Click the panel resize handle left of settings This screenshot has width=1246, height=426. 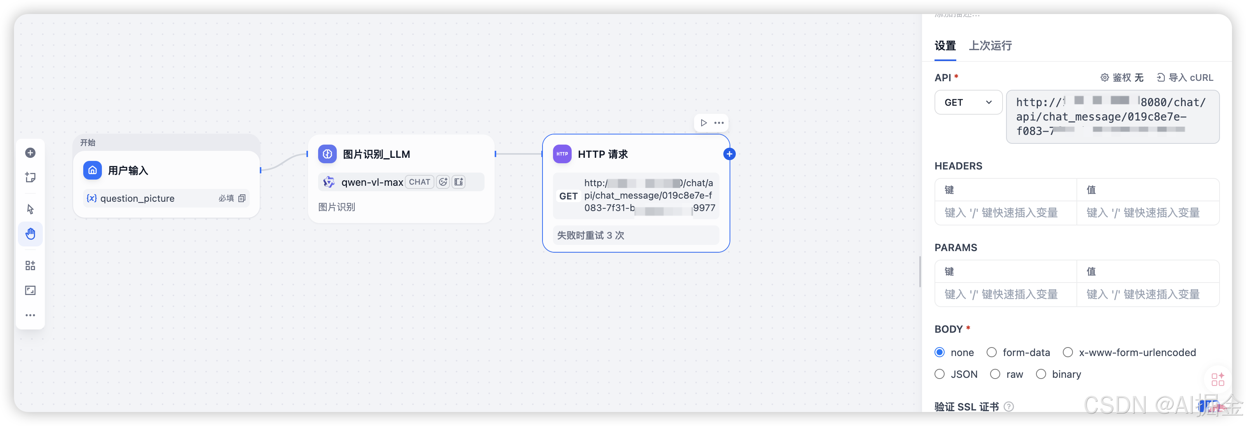point(920,271)
